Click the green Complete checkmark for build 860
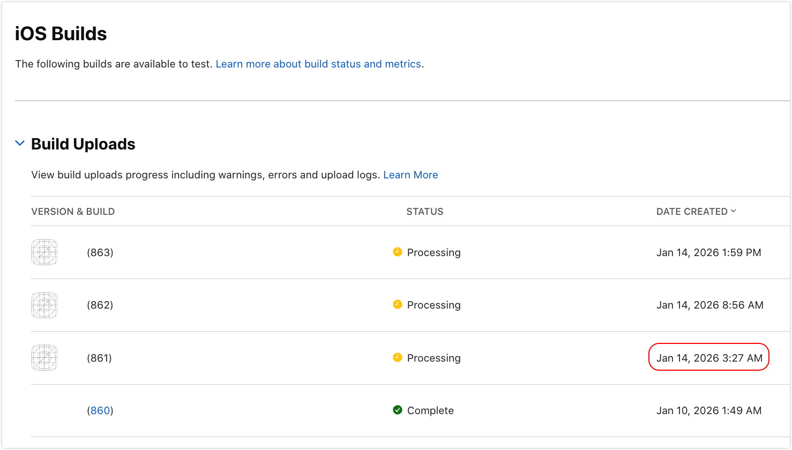Image resolution: width=792 pixels, height=450 pixels. click(397, 410)
